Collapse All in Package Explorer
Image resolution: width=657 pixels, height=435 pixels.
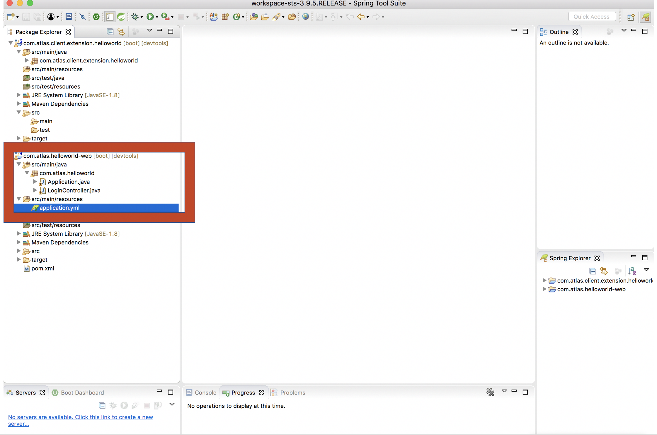pos(110,31)
